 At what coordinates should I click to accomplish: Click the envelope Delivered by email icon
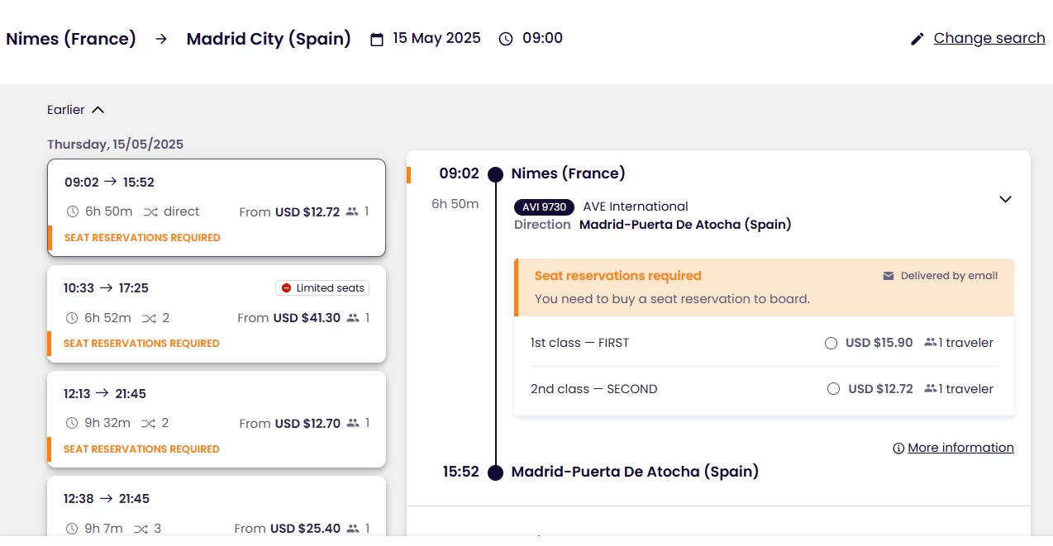coord(889,276)
